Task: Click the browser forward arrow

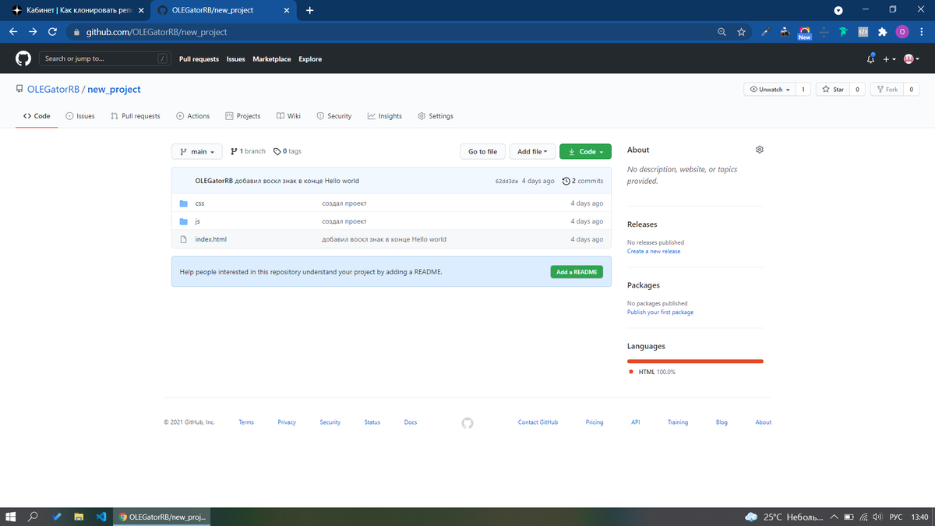Action: point(33,32)
